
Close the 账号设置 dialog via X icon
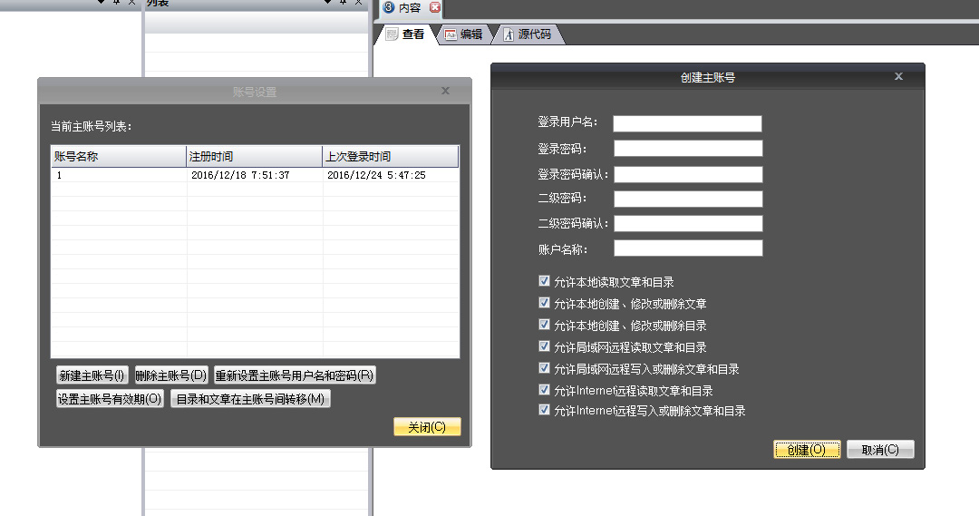click(445, 91)
